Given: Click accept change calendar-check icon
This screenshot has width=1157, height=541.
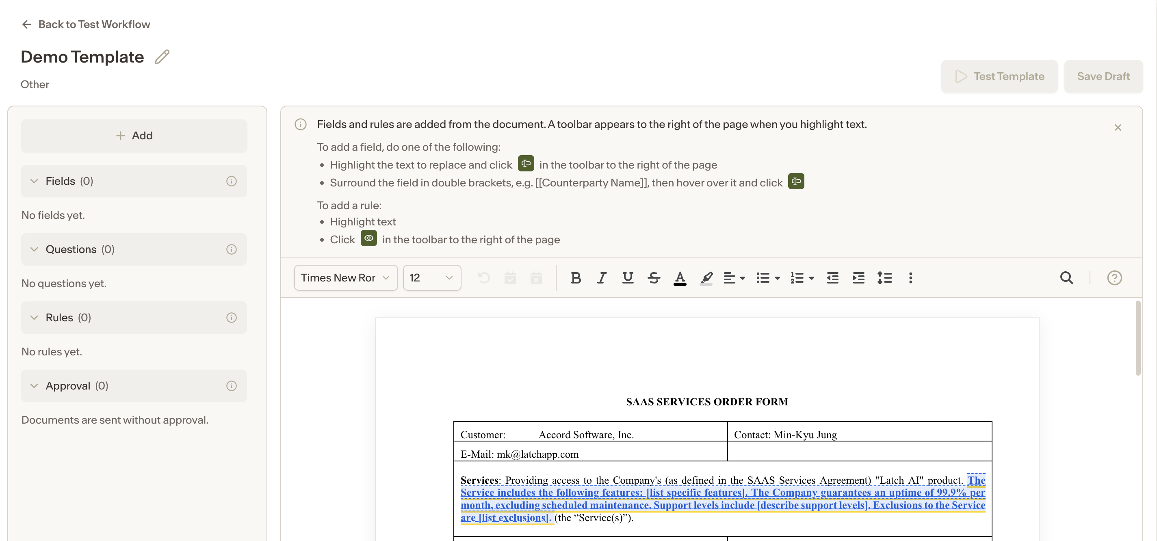Looking at the screenshot, I should click(510, 278).
